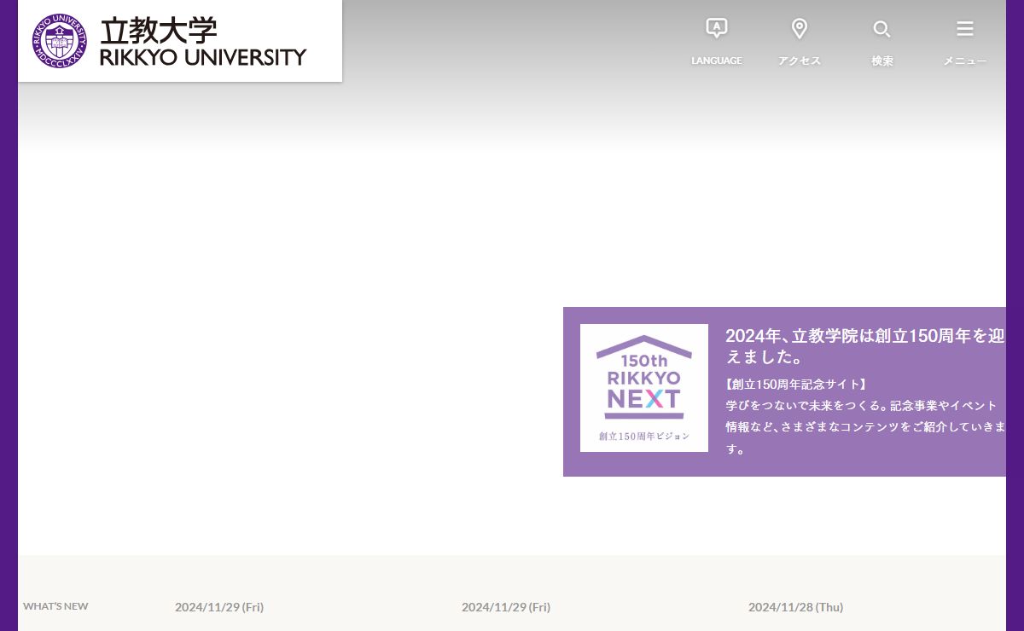Open the メニュー hamburger icon

click(x=965, y=29)
